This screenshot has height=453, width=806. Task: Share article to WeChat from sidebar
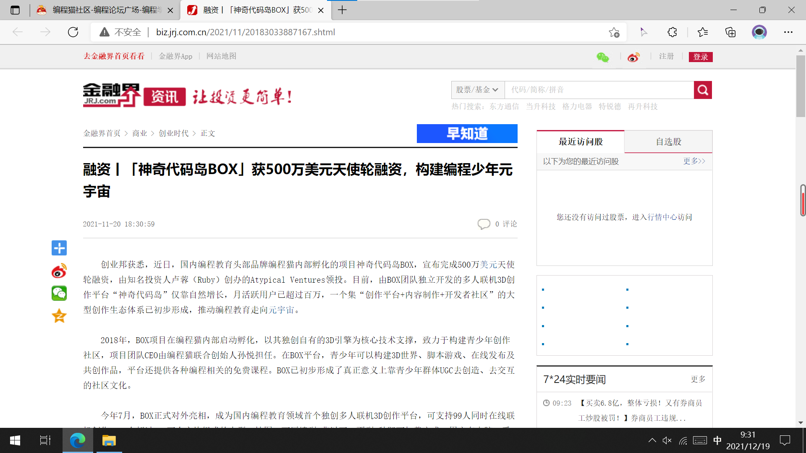tap(59, 293)
